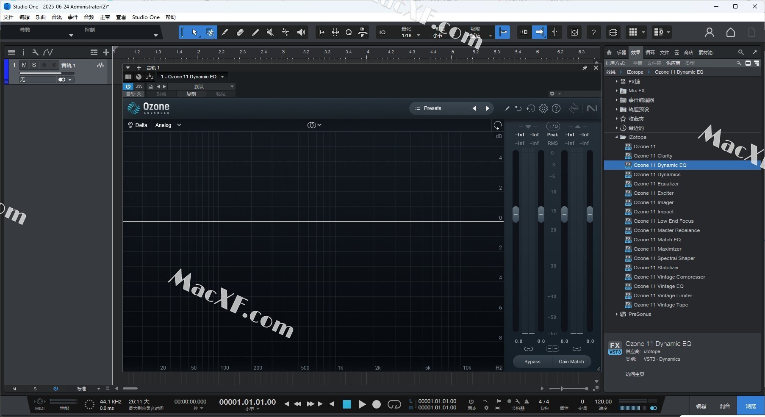Open Ozone history clock icon
765x417 pixels.
click(x=531, y=108)
